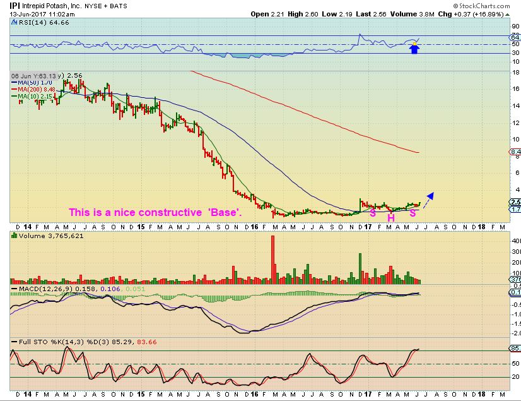Image resolution: width=521 pixels, height=401 pixels.
Task: Click the Volume 3,765,621 panel label
Action: pyautogui.click(x=51, y=236)
